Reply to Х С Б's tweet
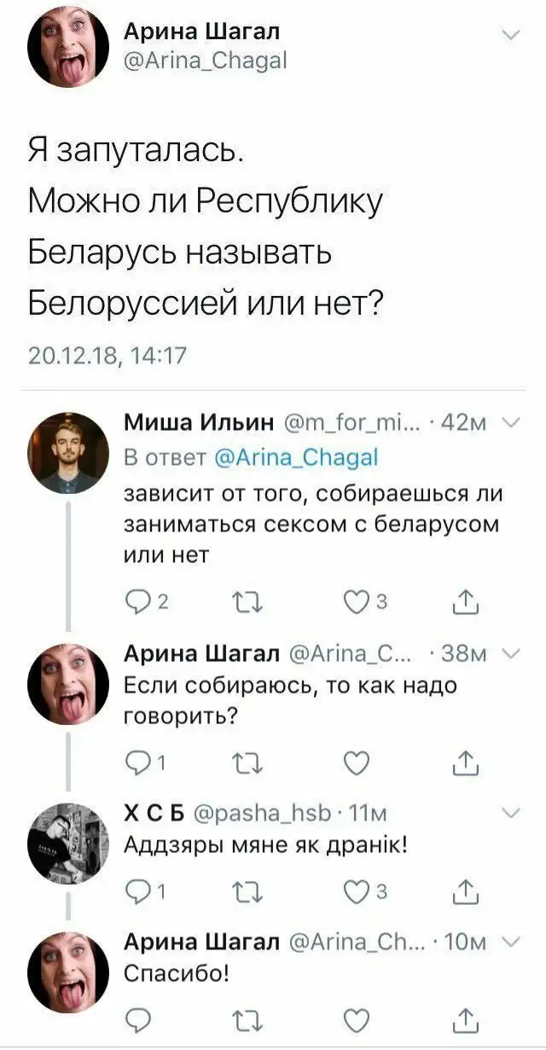This screenshot has height=1050, width=546. (x=138, y=891)
